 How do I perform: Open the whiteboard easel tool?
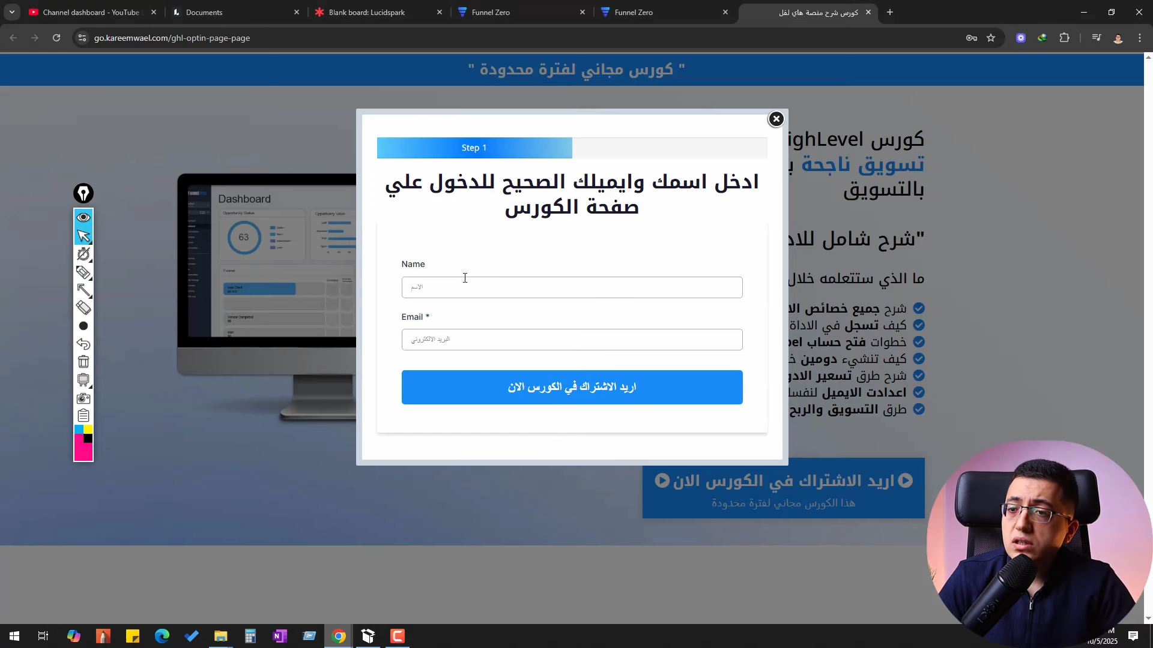point(83,380)
